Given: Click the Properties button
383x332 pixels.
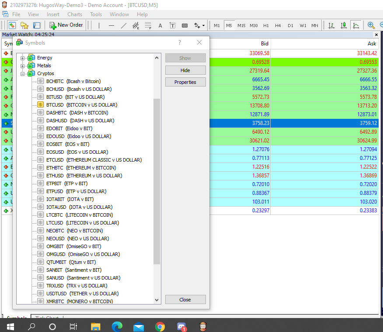Looking at the screenshot, I should tap(185, 82).
